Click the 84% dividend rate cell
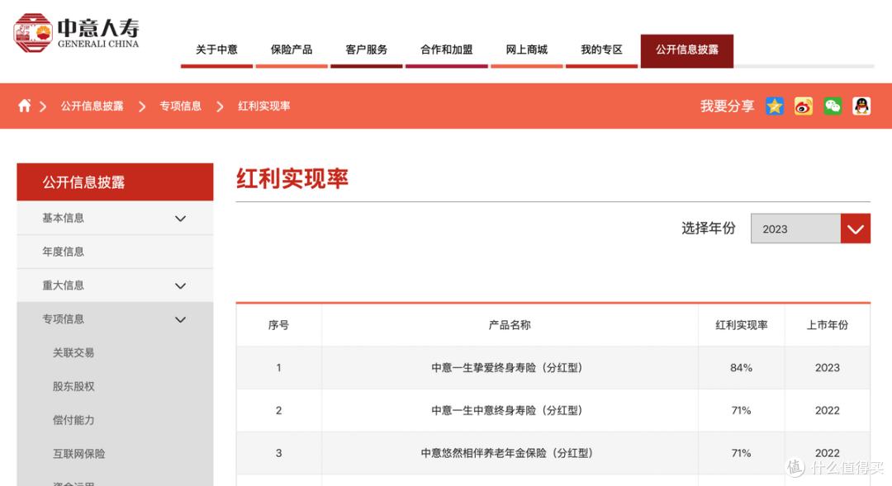This screenshot has width=892, height=486. pyautogui.click(x=741, y=368)
